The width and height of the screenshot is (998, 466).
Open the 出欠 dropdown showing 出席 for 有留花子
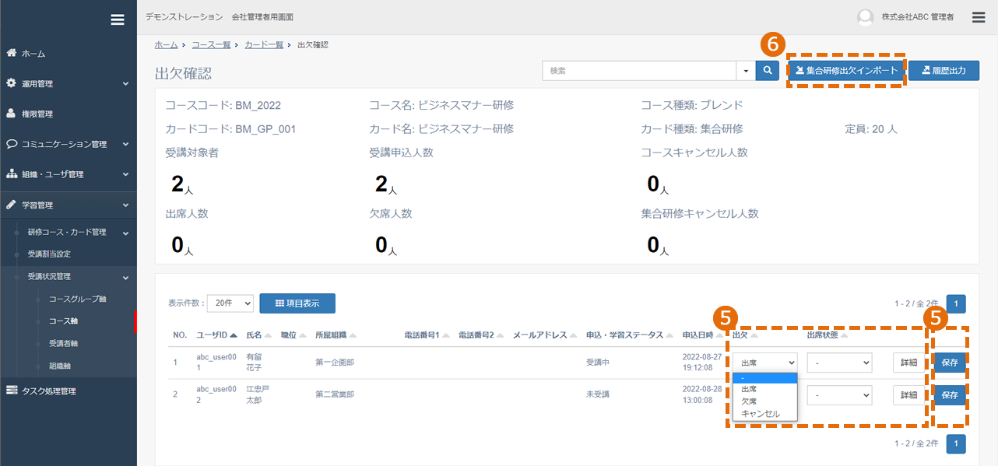tap(765, 363)
